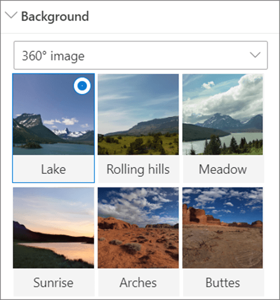Click the Rolling hills label

138,170
